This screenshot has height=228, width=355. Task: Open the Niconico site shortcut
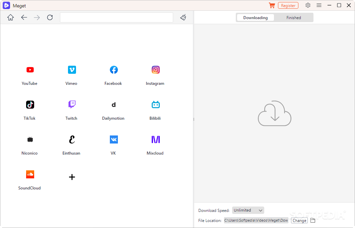[30, 139]
